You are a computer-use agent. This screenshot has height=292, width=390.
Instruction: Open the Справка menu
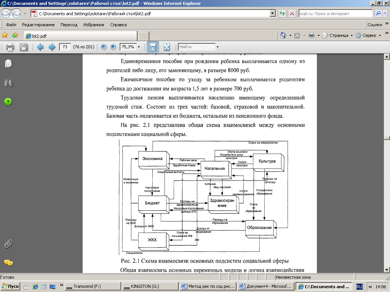118,25
